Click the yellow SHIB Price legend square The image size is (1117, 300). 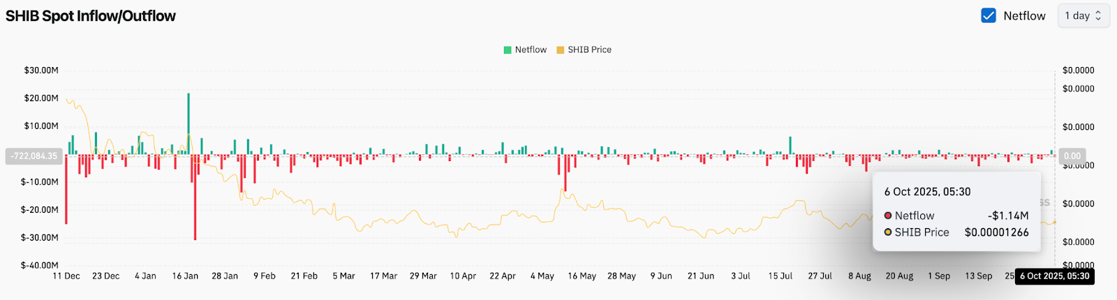560,50
